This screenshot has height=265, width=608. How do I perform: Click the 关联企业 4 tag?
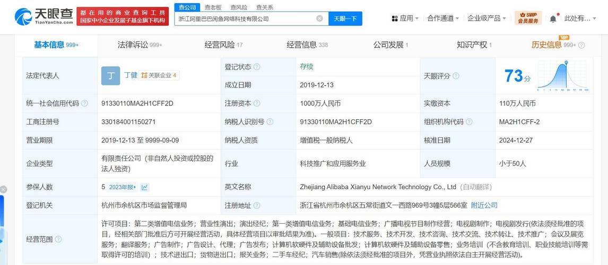pos(159,75)
